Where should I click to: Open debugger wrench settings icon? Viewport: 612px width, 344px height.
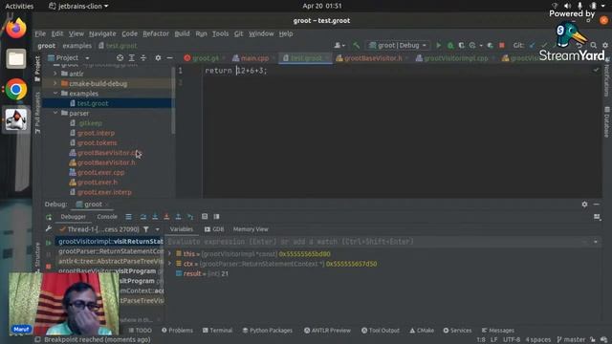[49, 229]
